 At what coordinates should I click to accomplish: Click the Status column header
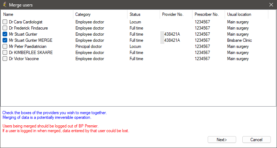pos(144,14)
